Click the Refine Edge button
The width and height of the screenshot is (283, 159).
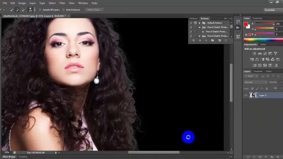point(94,10)
